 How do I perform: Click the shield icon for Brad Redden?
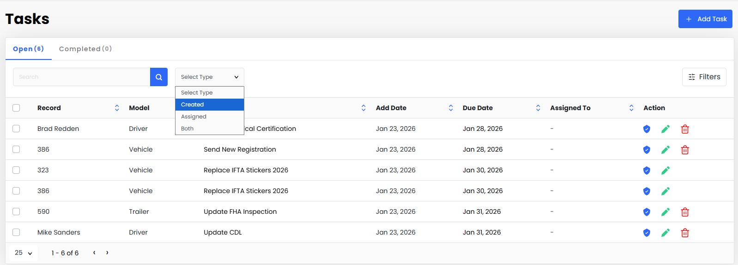click(x=647, y=129)
